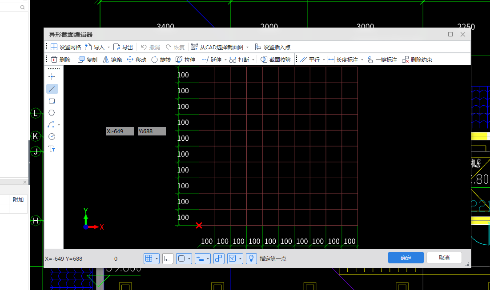Select the line drawing tool in left palette
The image size is (490, 290).
click(52, 89)
